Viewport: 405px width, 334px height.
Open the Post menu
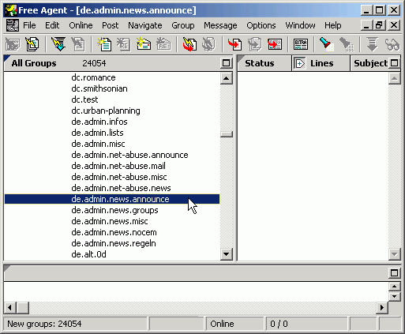coord(111,25)
